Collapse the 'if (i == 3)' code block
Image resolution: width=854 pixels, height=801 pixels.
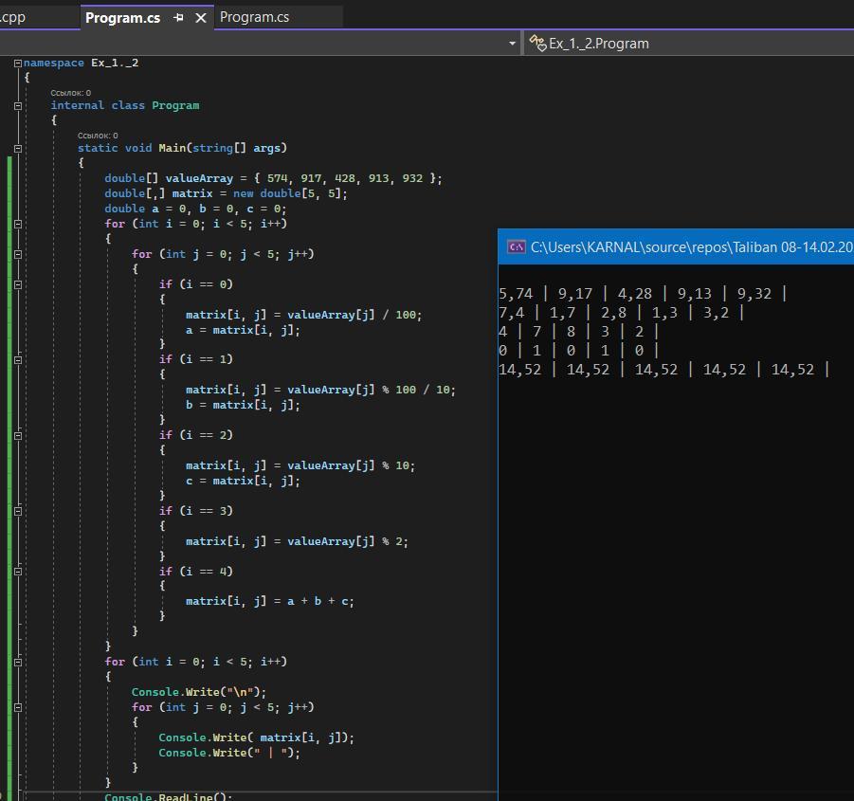18,511
